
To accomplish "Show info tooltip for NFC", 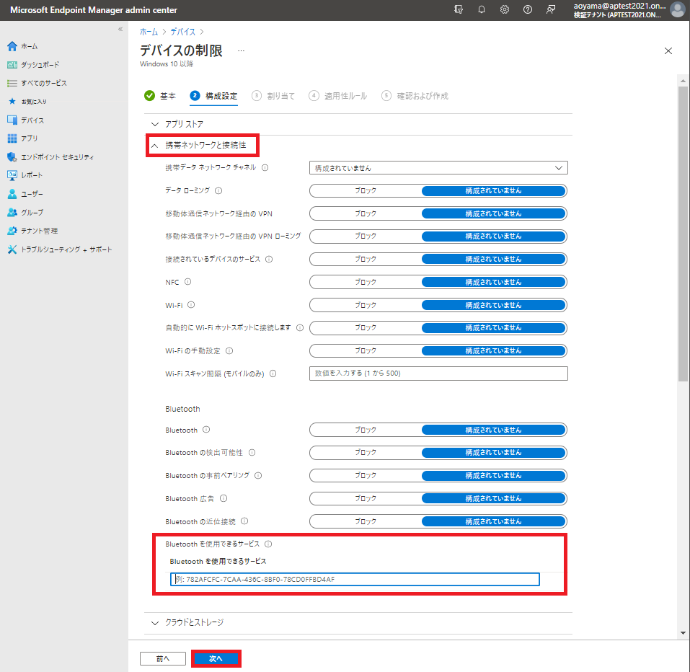I will [188, 282].
